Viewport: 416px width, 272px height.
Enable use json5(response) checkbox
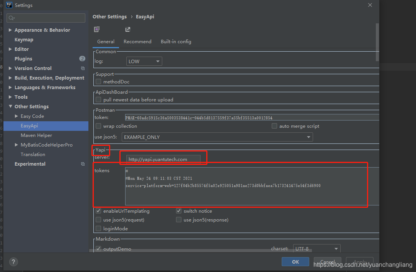coord(179,220)
